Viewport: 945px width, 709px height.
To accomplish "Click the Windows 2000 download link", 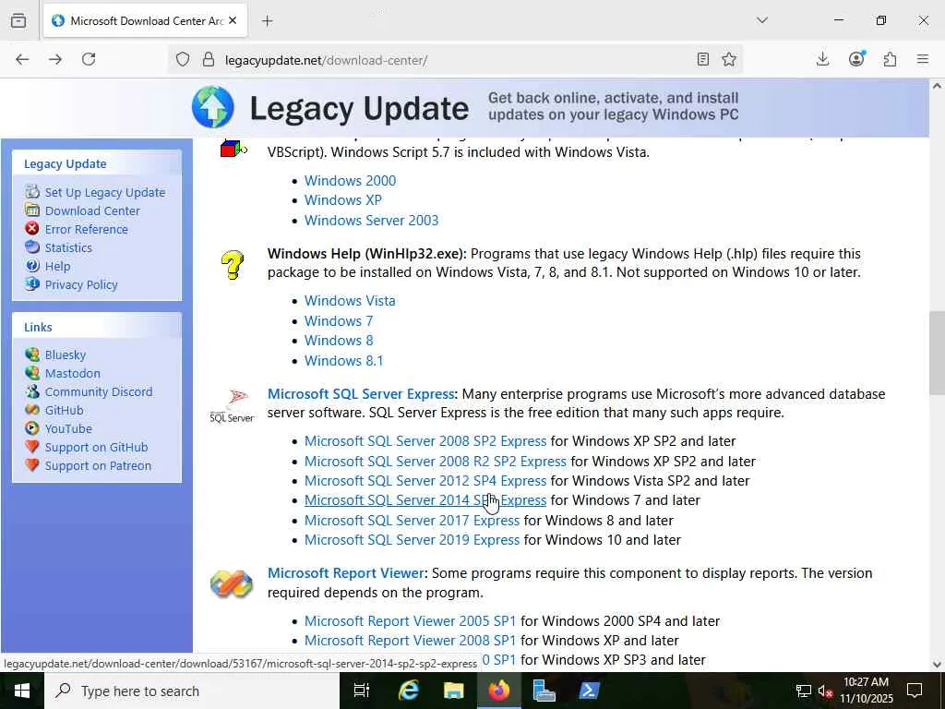I will click(350, 181).
